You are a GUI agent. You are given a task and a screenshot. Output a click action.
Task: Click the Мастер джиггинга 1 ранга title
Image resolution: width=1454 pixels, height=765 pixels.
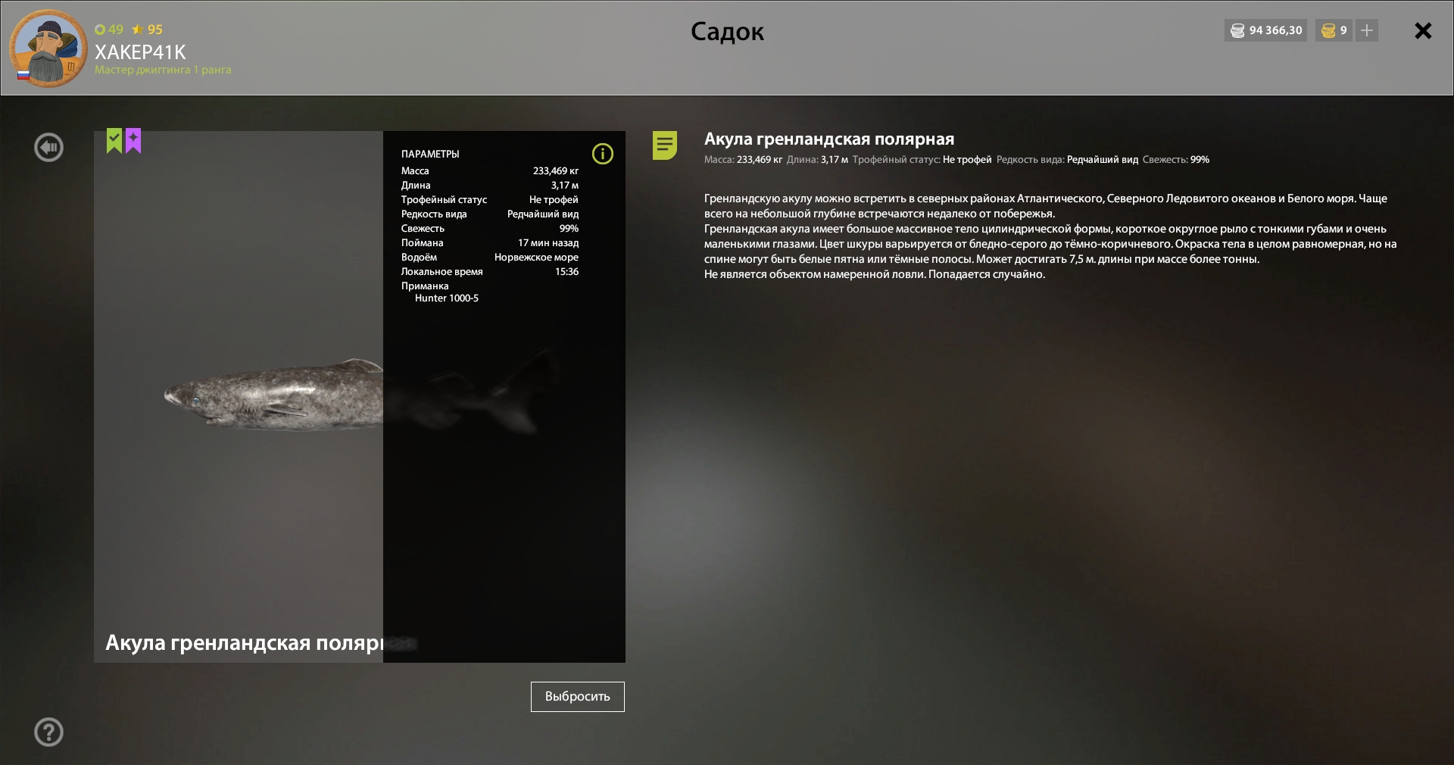point(163,70)
